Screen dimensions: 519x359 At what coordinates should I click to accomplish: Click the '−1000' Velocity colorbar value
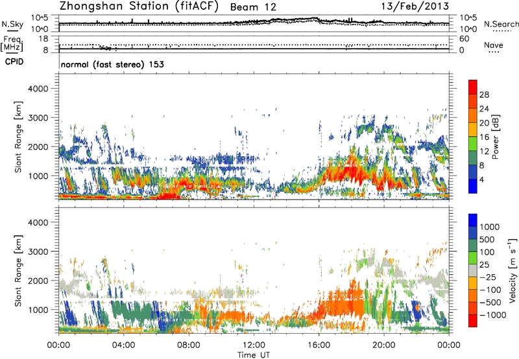(x=492, y=315)
